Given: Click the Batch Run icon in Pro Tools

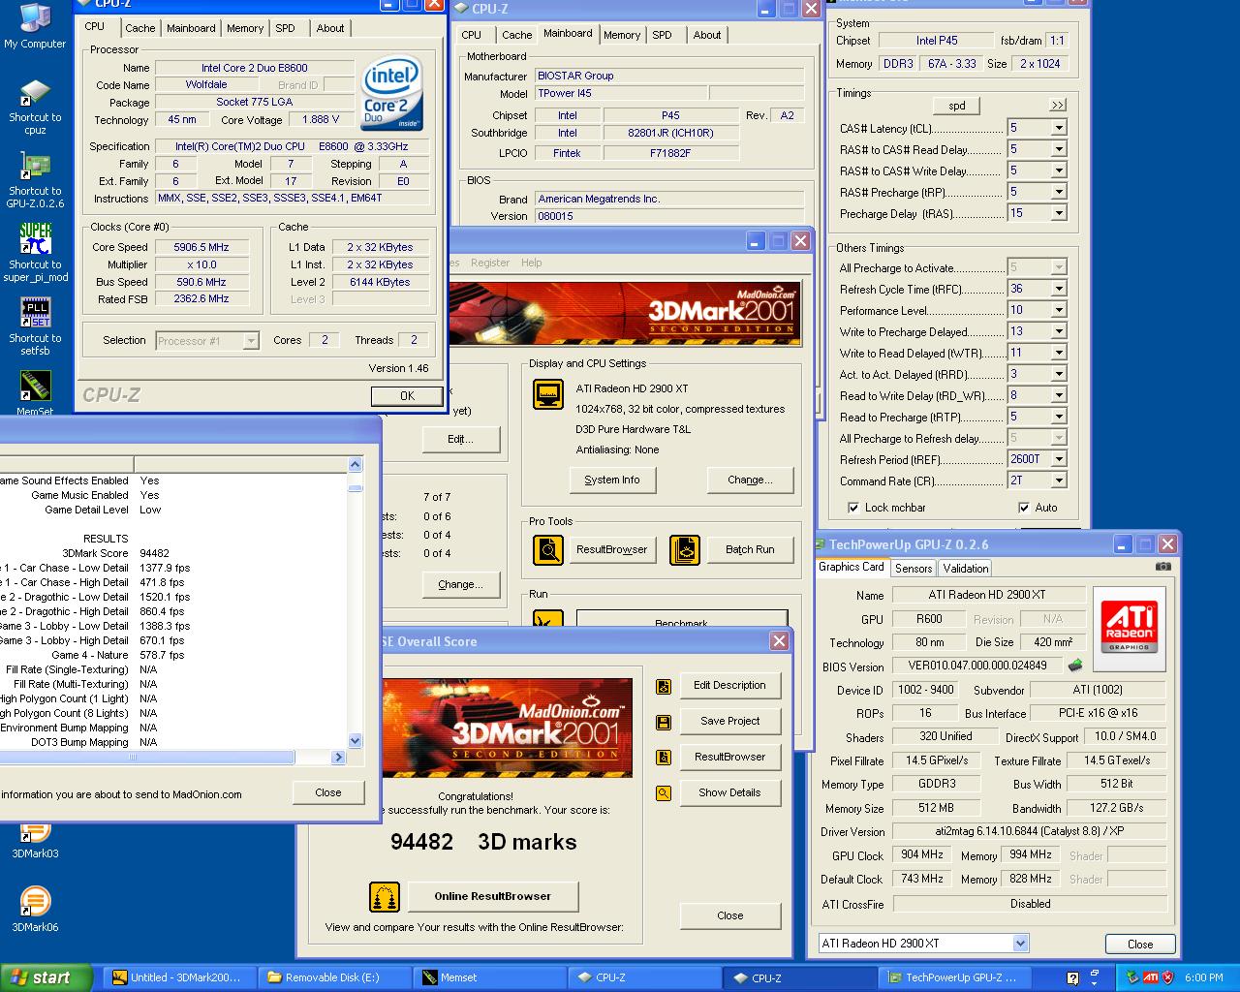Looking at the screenshot, I should pyautogui.click(x=685, y=549).
